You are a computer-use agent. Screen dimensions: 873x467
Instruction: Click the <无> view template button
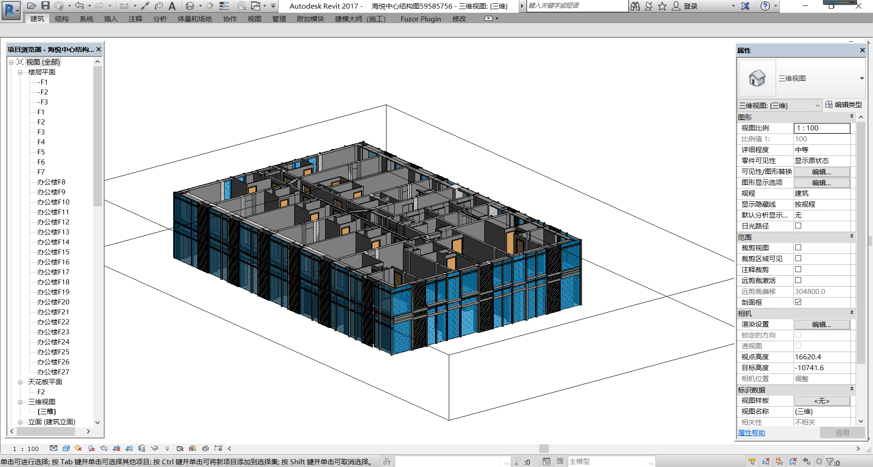822,401
